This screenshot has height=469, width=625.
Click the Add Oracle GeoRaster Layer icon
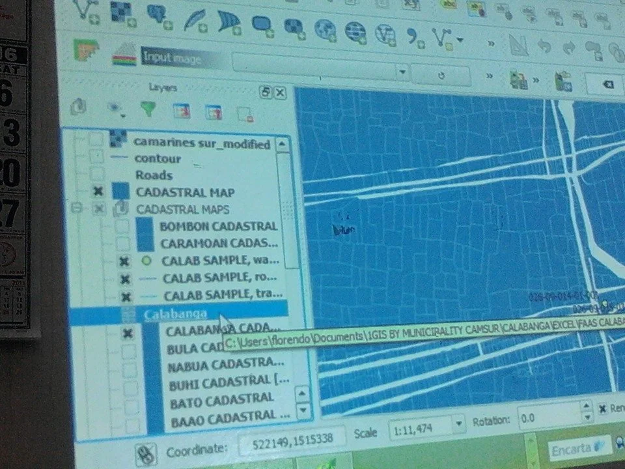point(294,28)
